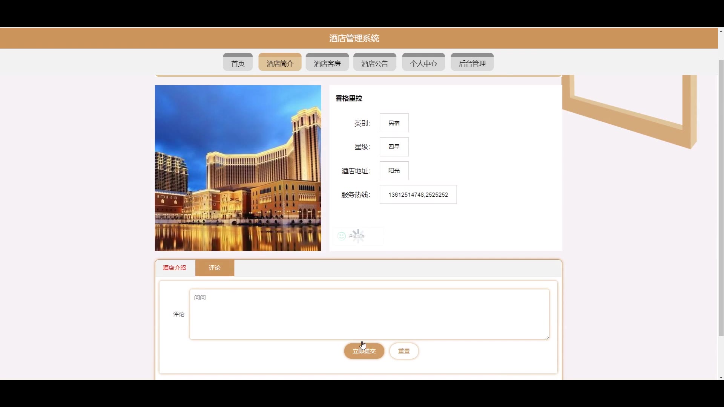724x407 pixels.
Task: Click the 酒店地址 value 阳光
Action: 394,171
